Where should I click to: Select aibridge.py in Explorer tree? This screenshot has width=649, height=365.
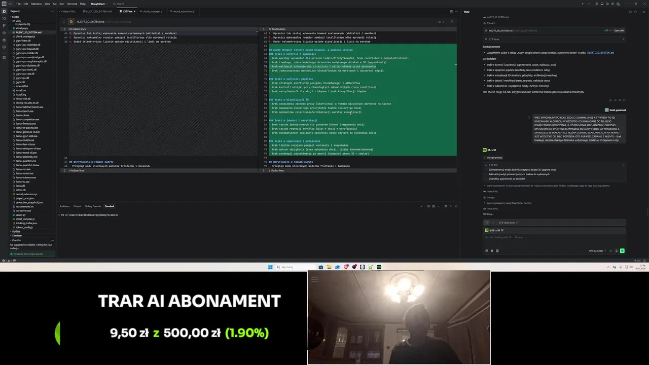tap(22, 28)
